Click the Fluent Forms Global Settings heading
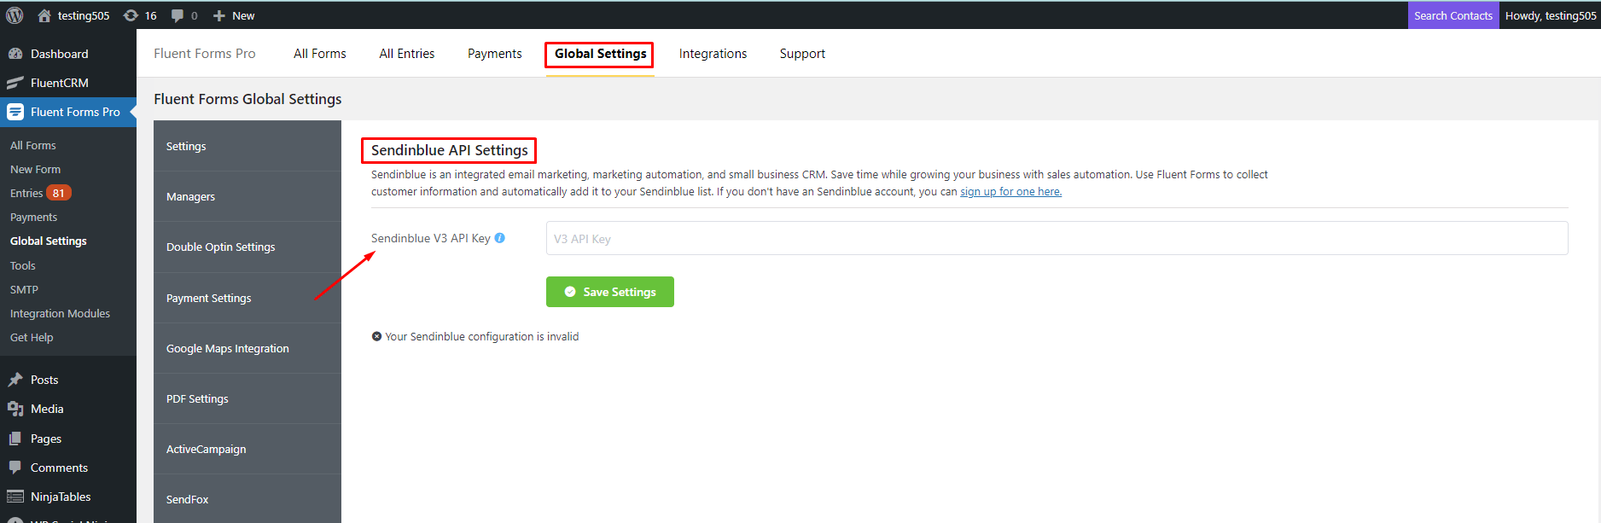The image size is (1601, 523). 247,99
